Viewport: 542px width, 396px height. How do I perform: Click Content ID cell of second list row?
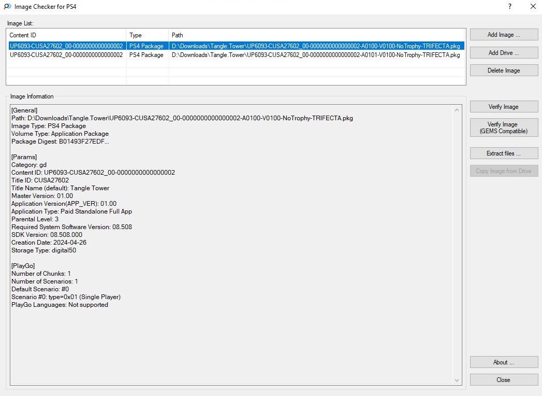pos(66,55)
